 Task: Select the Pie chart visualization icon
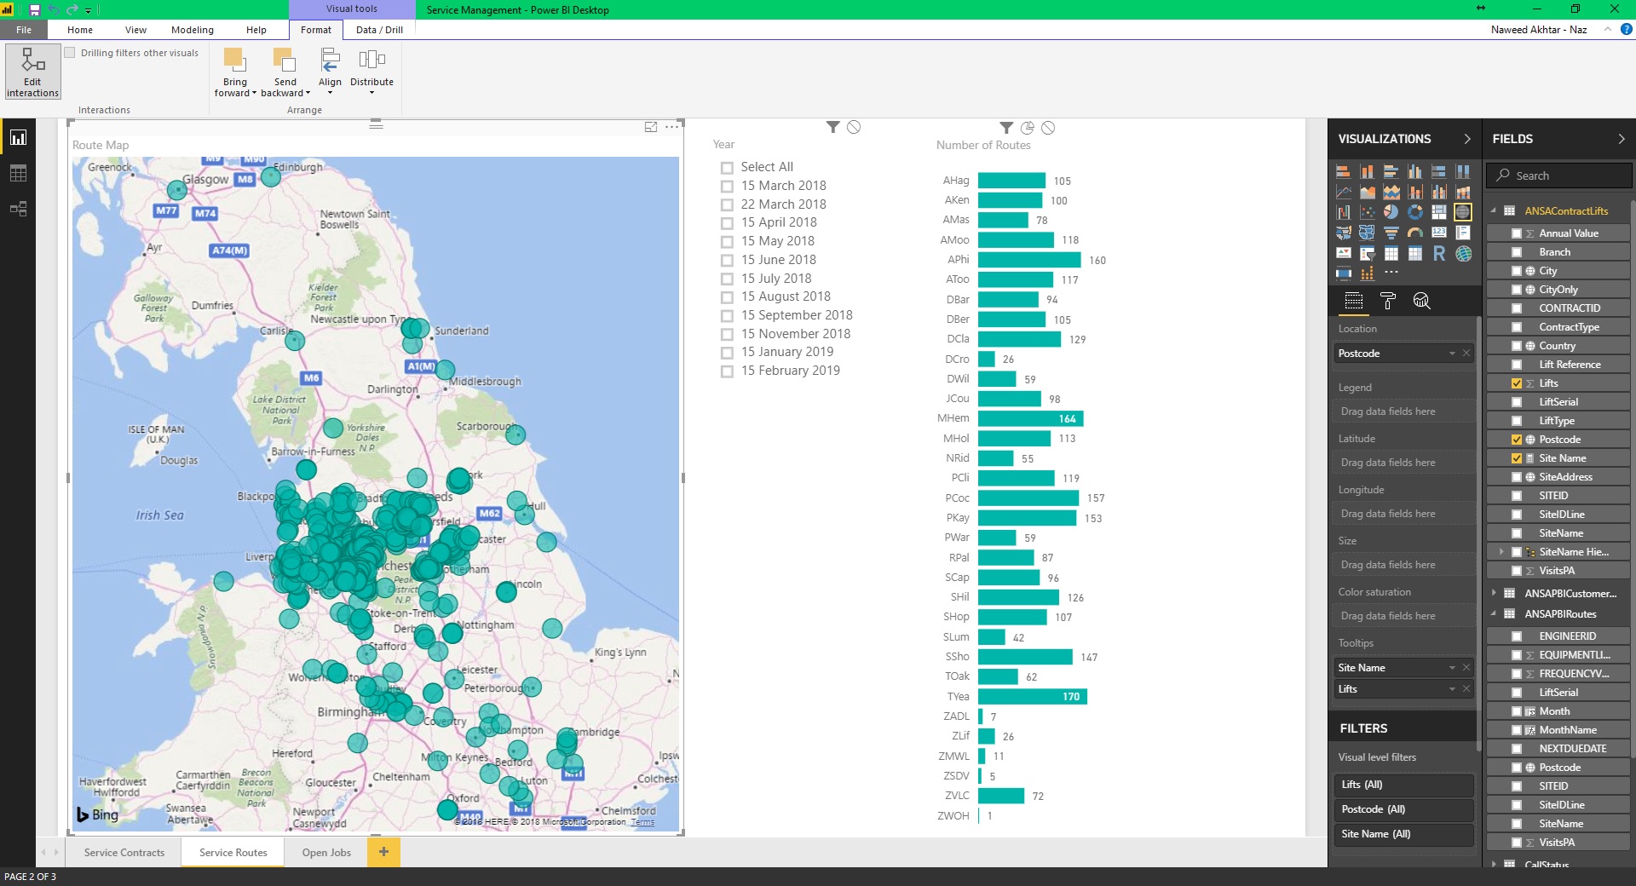(1391, 212)
